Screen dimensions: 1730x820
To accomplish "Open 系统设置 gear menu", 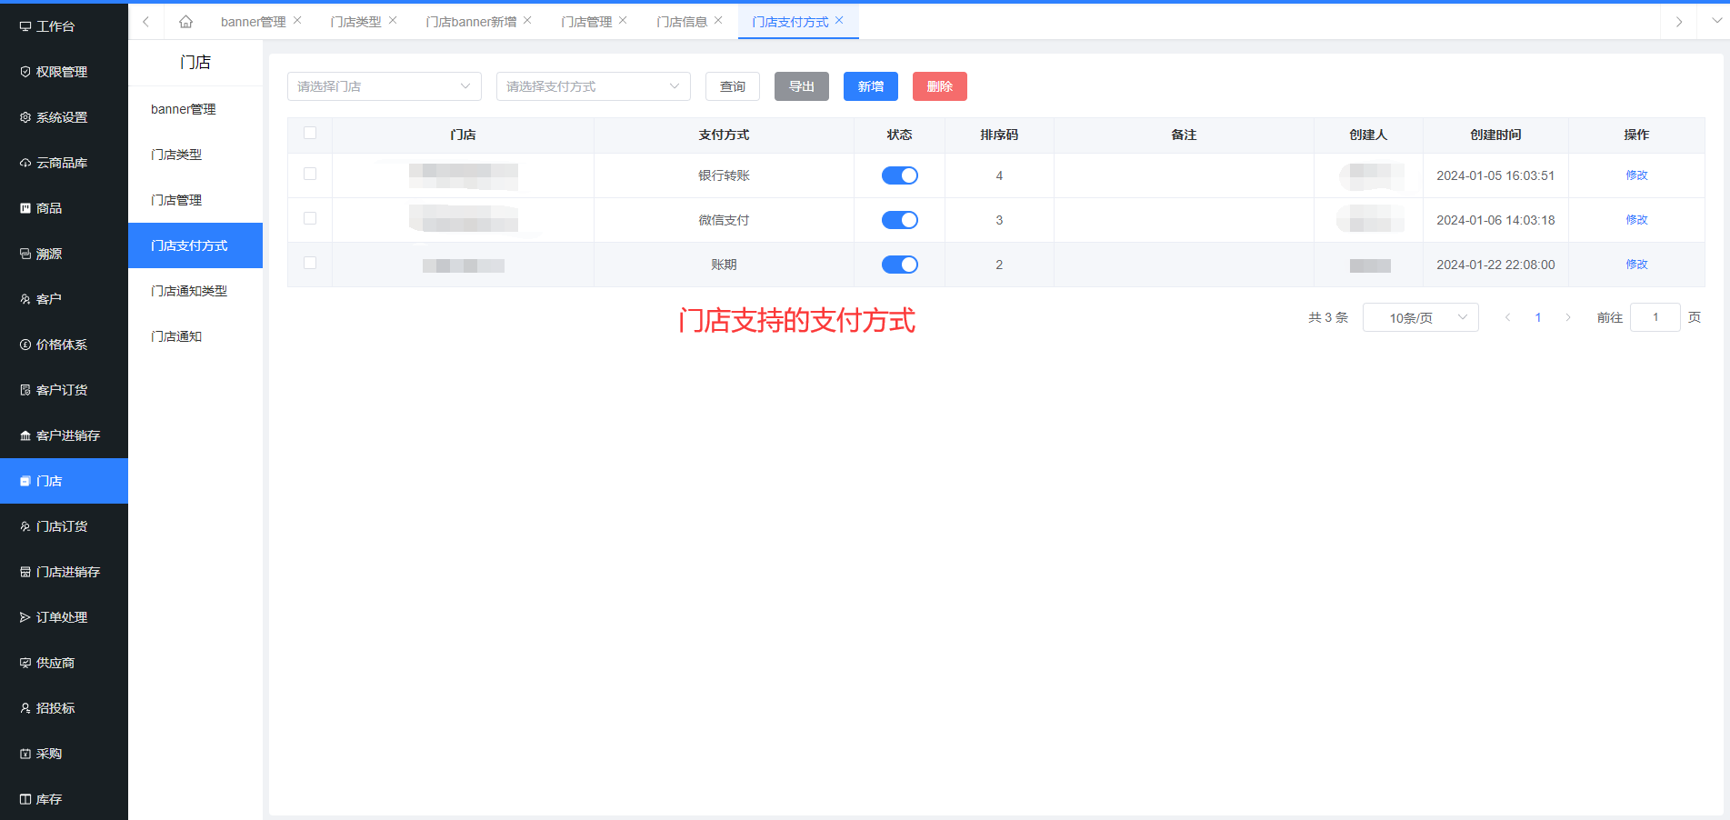I will [x=64, y=117].
